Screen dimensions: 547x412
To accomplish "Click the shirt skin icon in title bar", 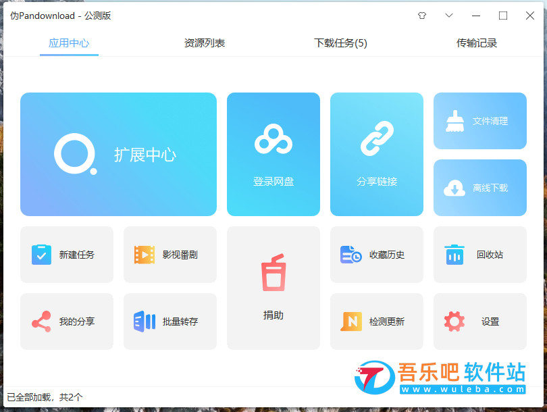I will tap(422, 16).
